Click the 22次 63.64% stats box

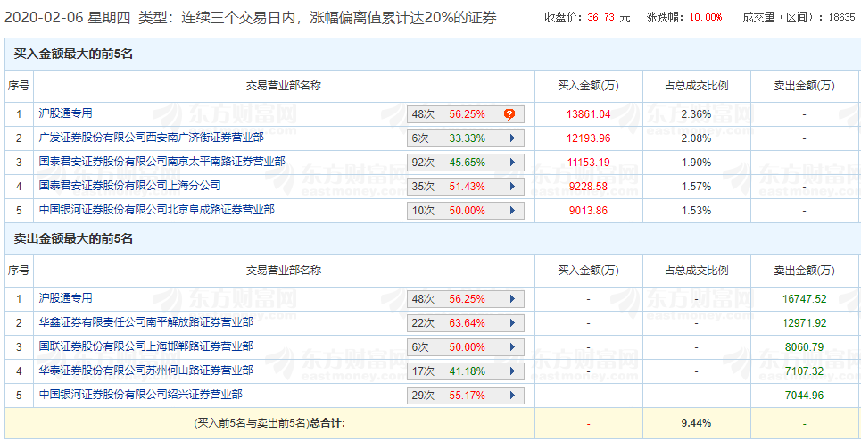466,323
